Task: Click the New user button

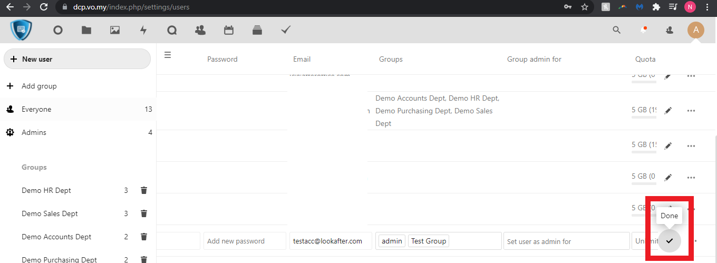Action: 77,59
